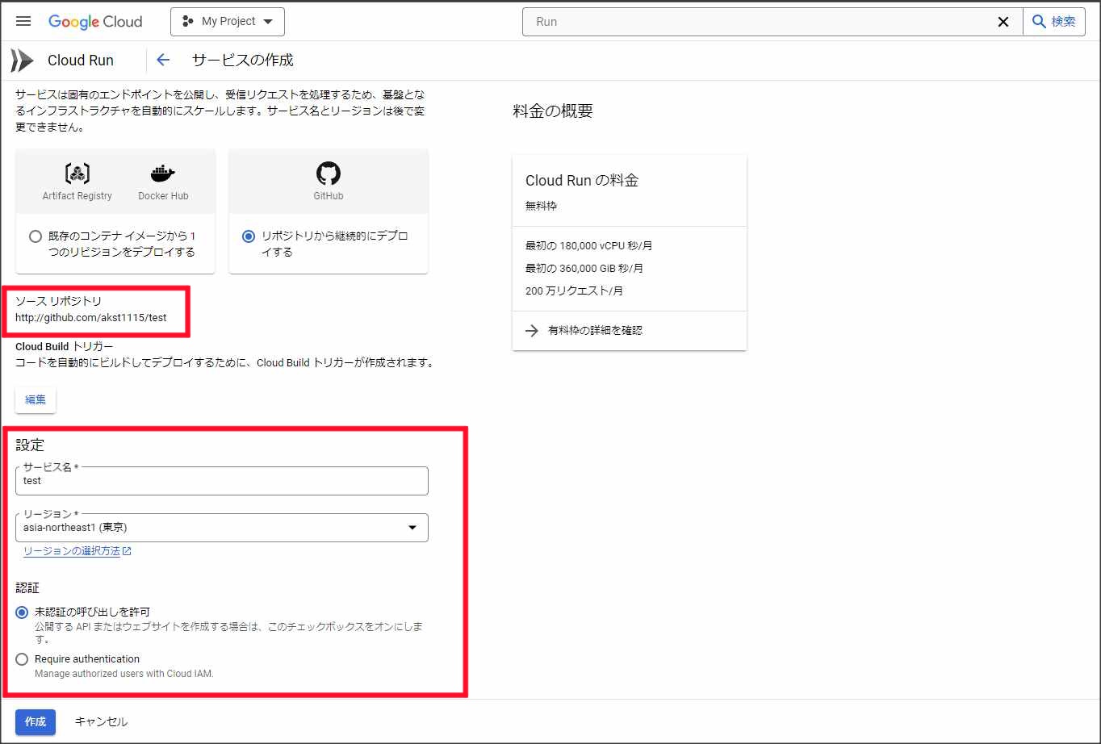Click 最初の 180,000 vCPU 秒/月 text
The image size is (1101, 744).
589,245
